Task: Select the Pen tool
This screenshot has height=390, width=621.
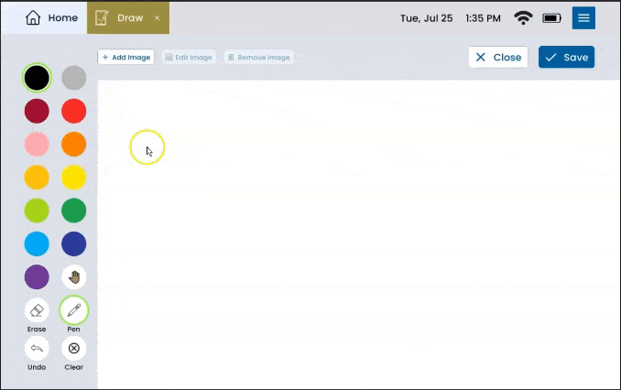Action: [x=74, y=311]
